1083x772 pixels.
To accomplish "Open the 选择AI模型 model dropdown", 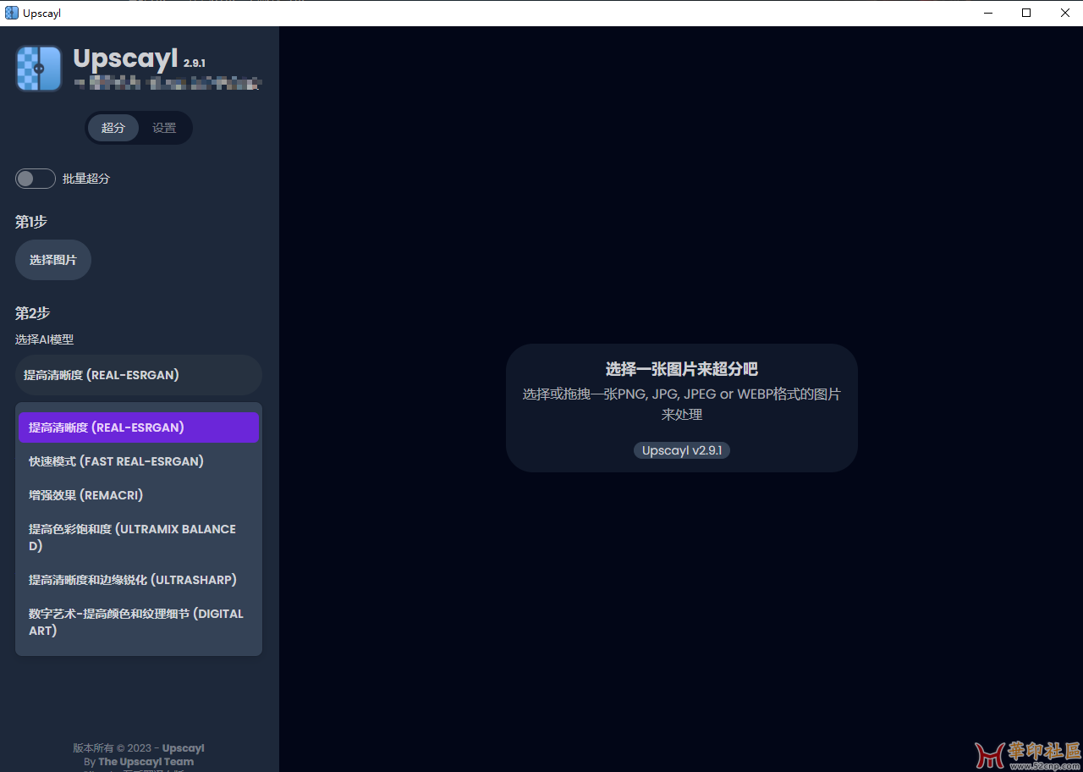I will coord(138,374).
